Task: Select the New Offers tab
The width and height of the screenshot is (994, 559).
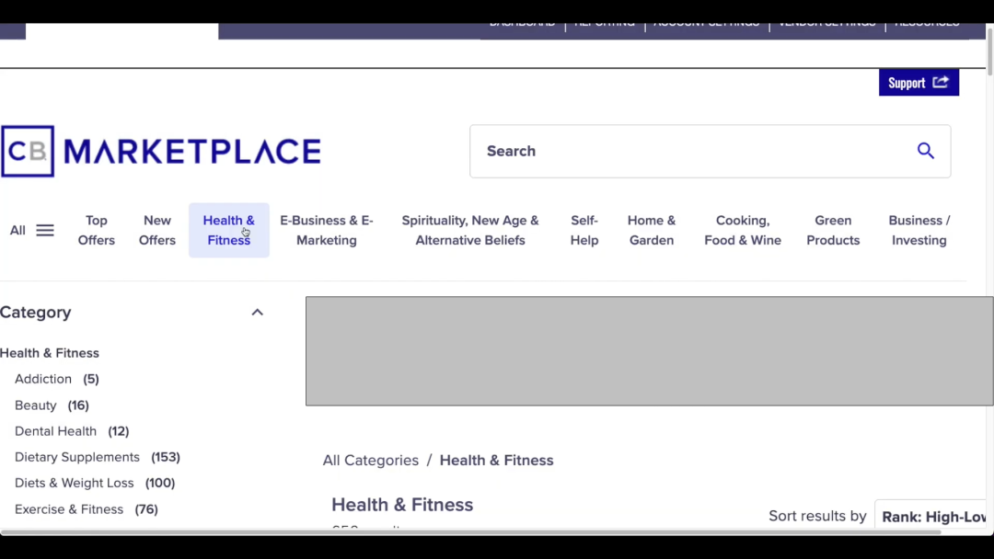Action: [x=157, y=230]
